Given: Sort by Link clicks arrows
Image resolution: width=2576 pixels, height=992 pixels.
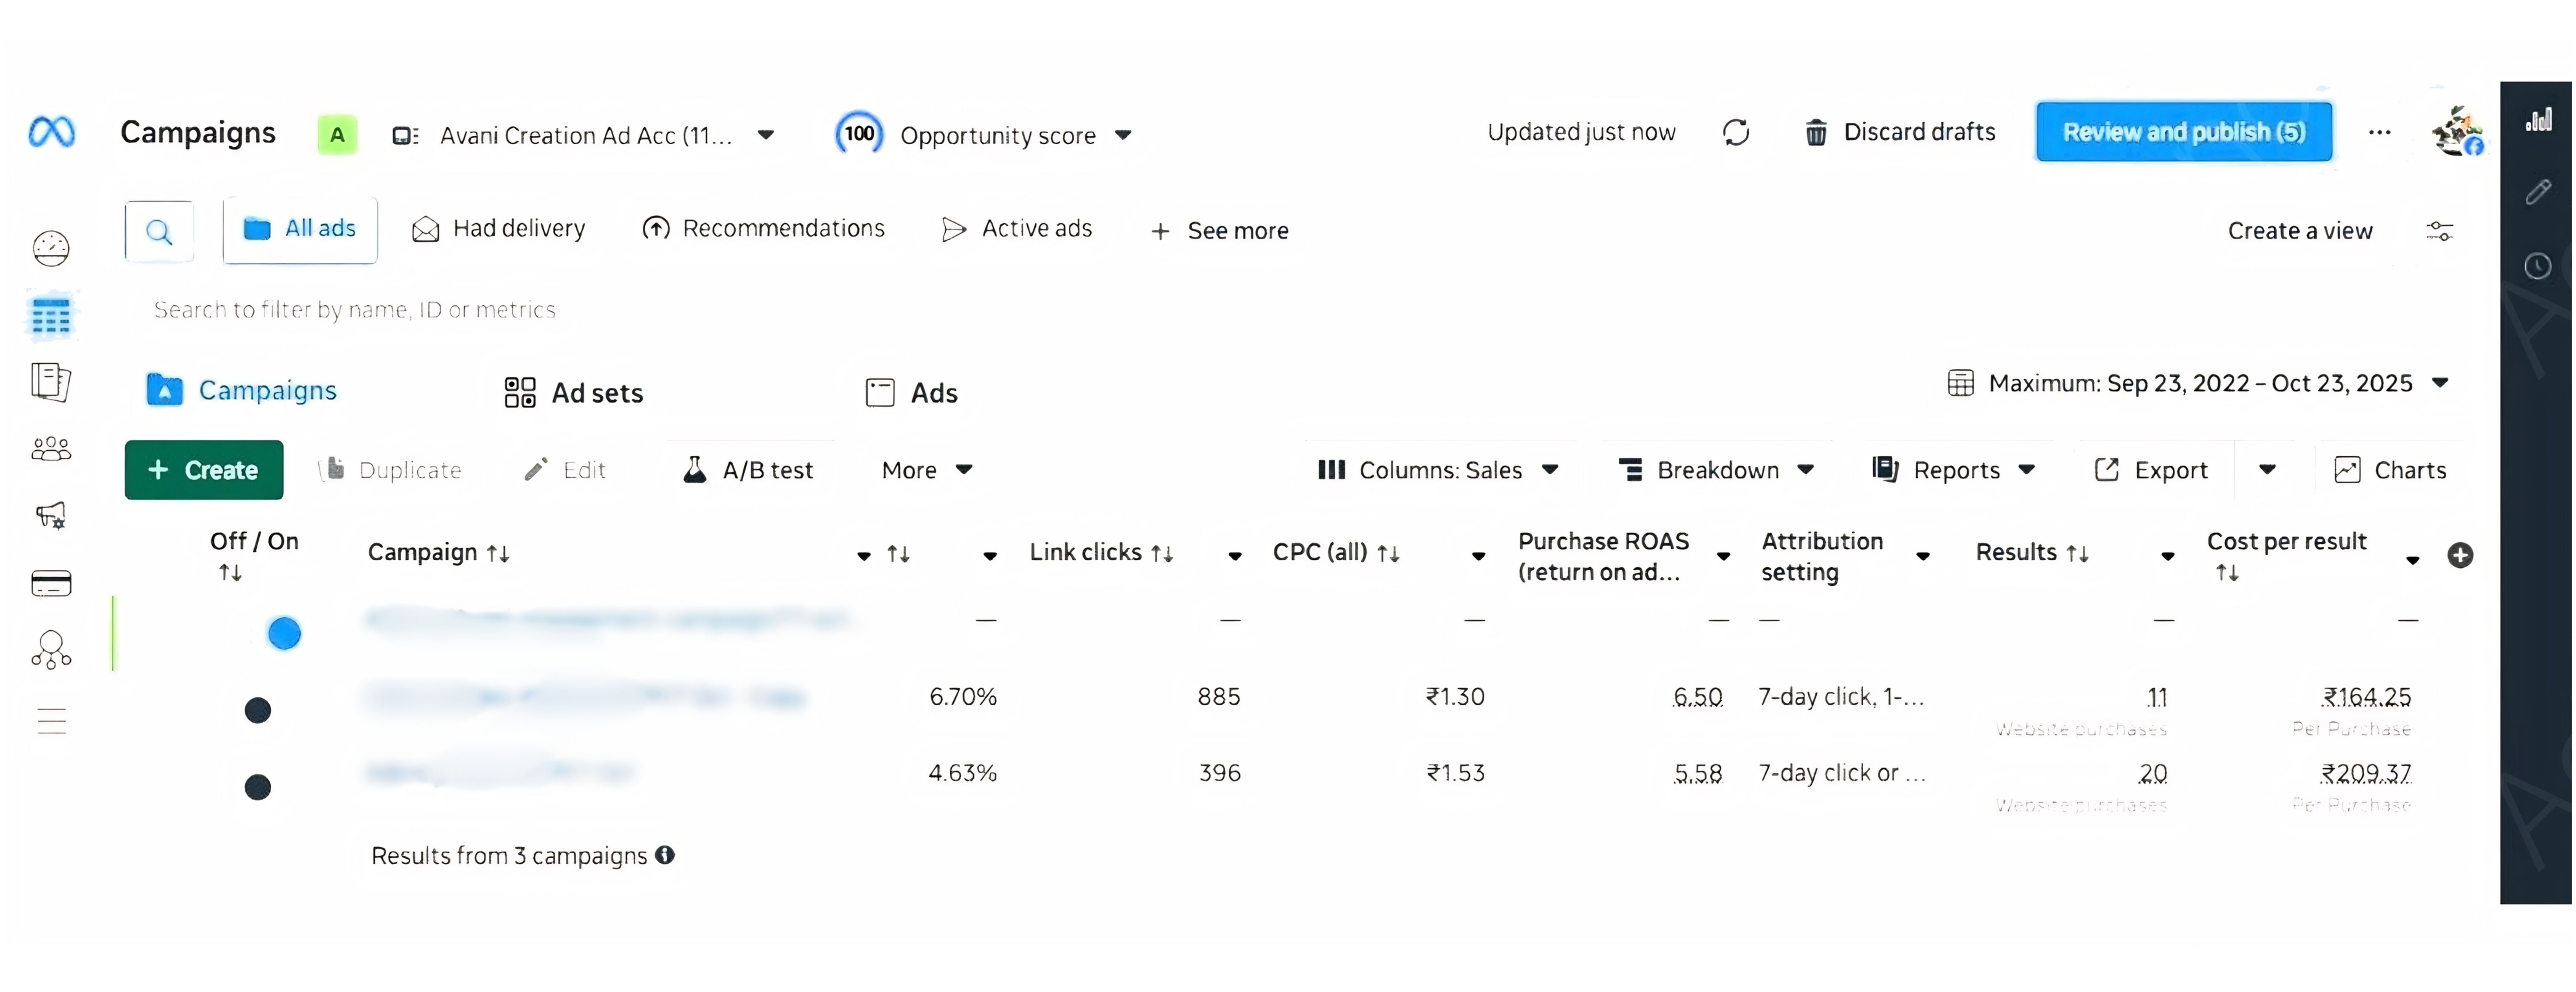Looking at the screenshot, I should pos(1162,553).
